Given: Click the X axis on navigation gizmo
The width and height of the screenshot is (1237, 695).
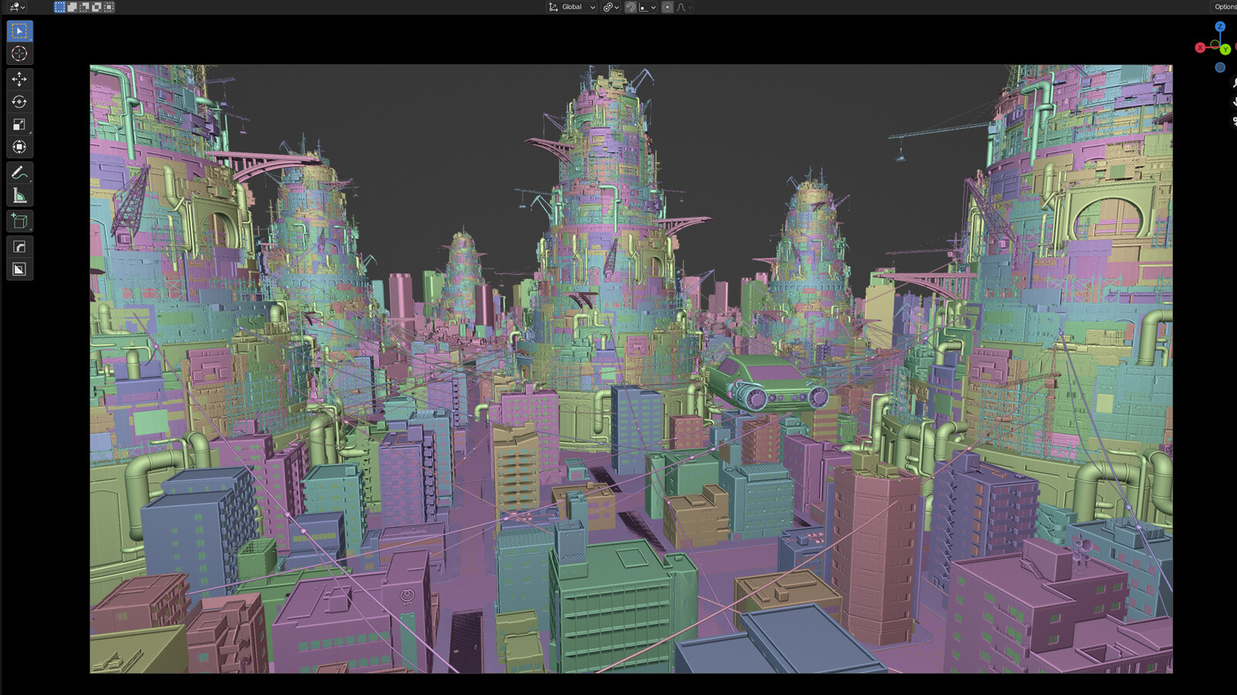Looking at the screenshot, I should 1200,48.
